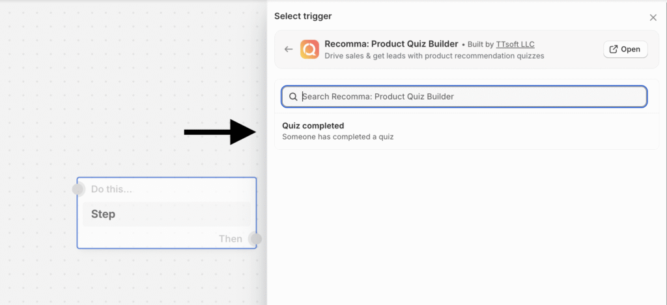
Task: Select the Quiz completed trigger
Action: point(466,132)
